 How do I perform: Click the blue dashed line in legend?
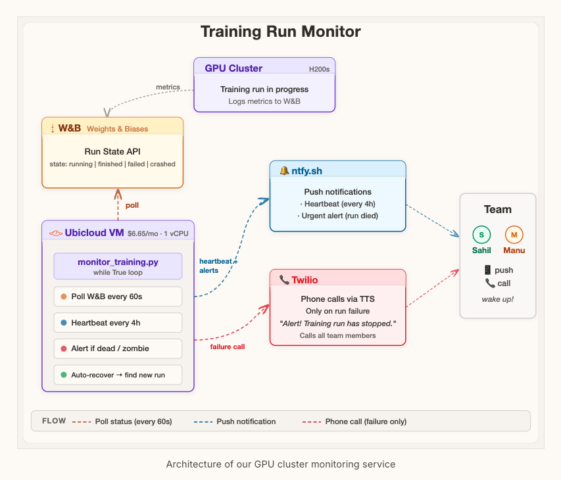tap(203, 421)
